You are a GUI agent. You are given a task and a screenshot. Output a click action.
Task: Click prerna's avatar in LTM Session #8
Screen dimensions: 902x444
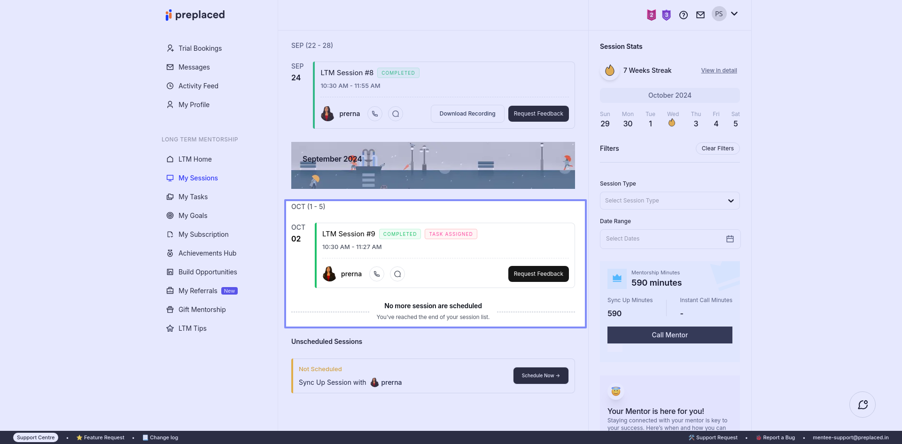point(327,114)
